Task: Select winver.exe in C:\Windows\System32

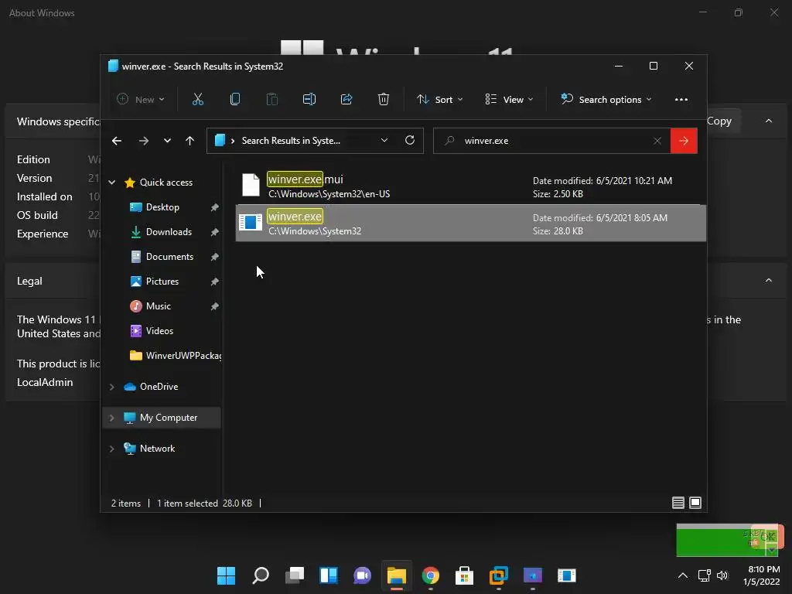Action: (471, 224)
